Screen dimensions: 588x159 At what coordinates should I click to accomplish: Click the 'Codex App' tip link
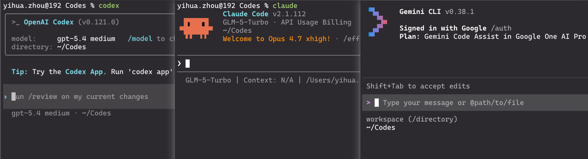[84, 72]
